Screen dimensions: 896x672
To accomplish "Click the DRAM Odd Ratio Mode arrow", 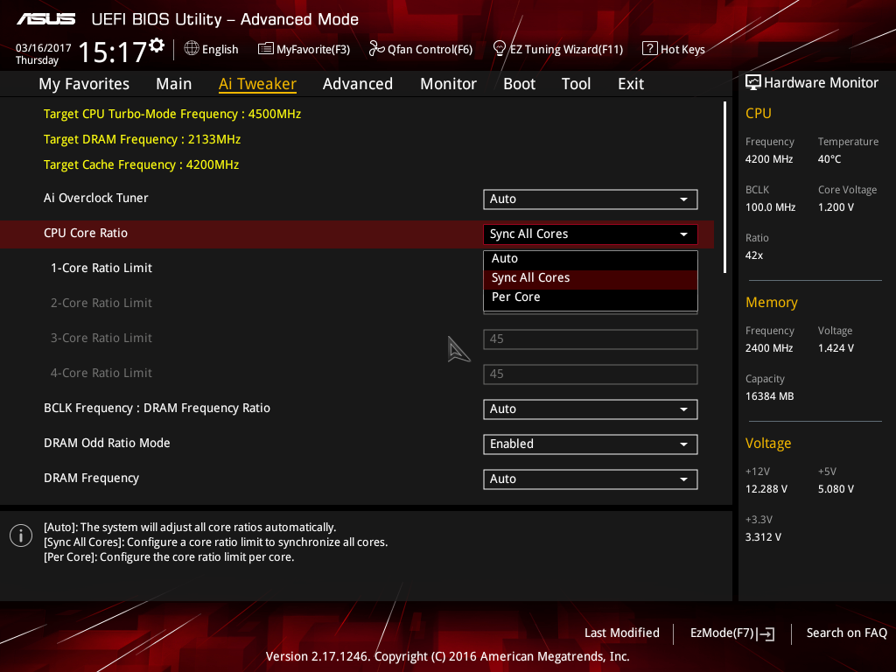I will (683, 444).
